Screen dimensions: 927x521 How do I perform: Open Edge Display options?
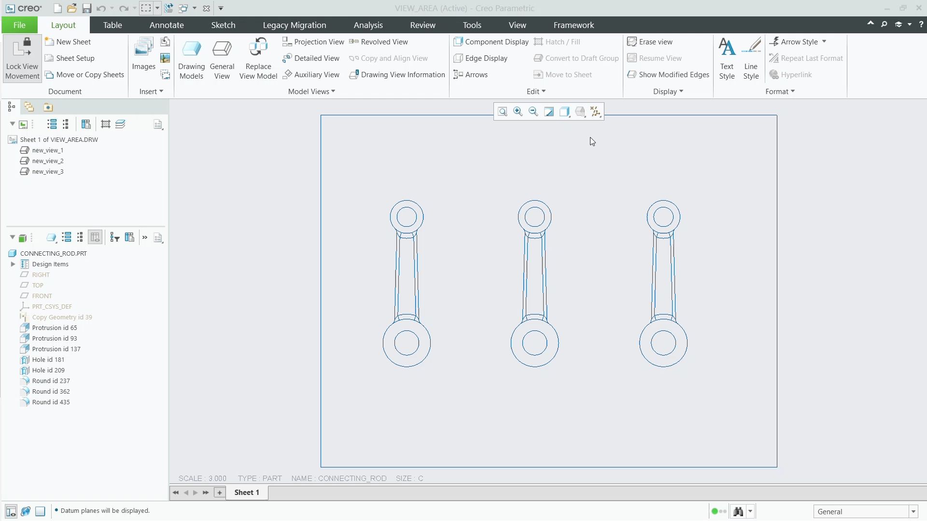coord(480,58)
